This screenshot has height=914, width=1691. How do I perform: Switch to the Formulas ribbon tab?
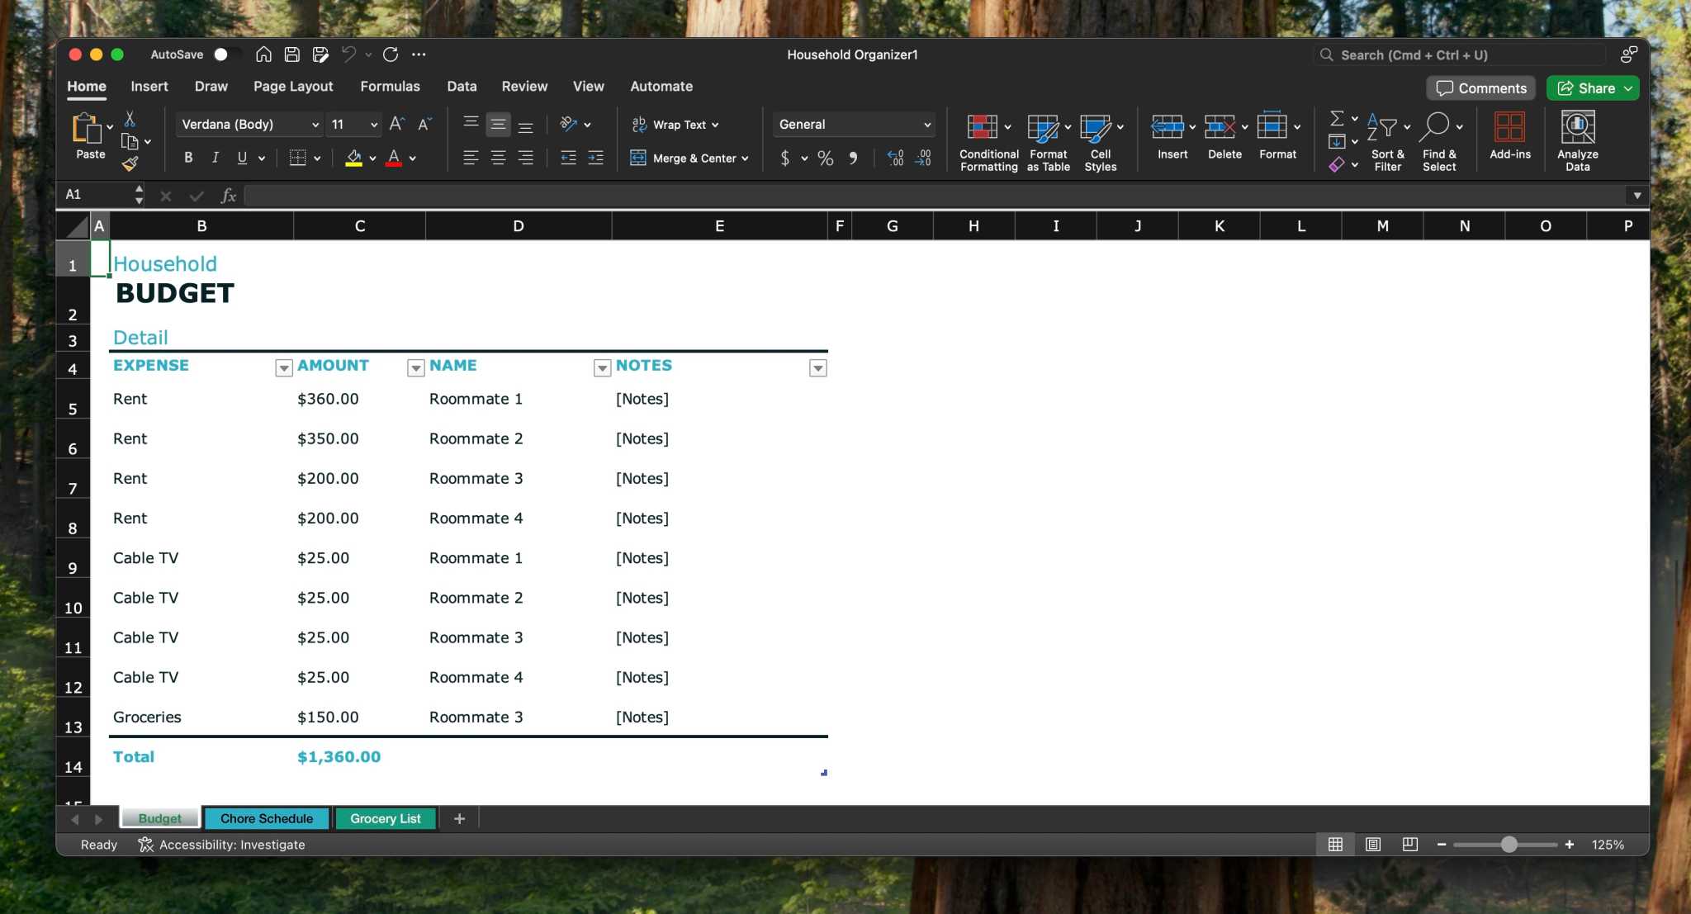pos(391,86)
